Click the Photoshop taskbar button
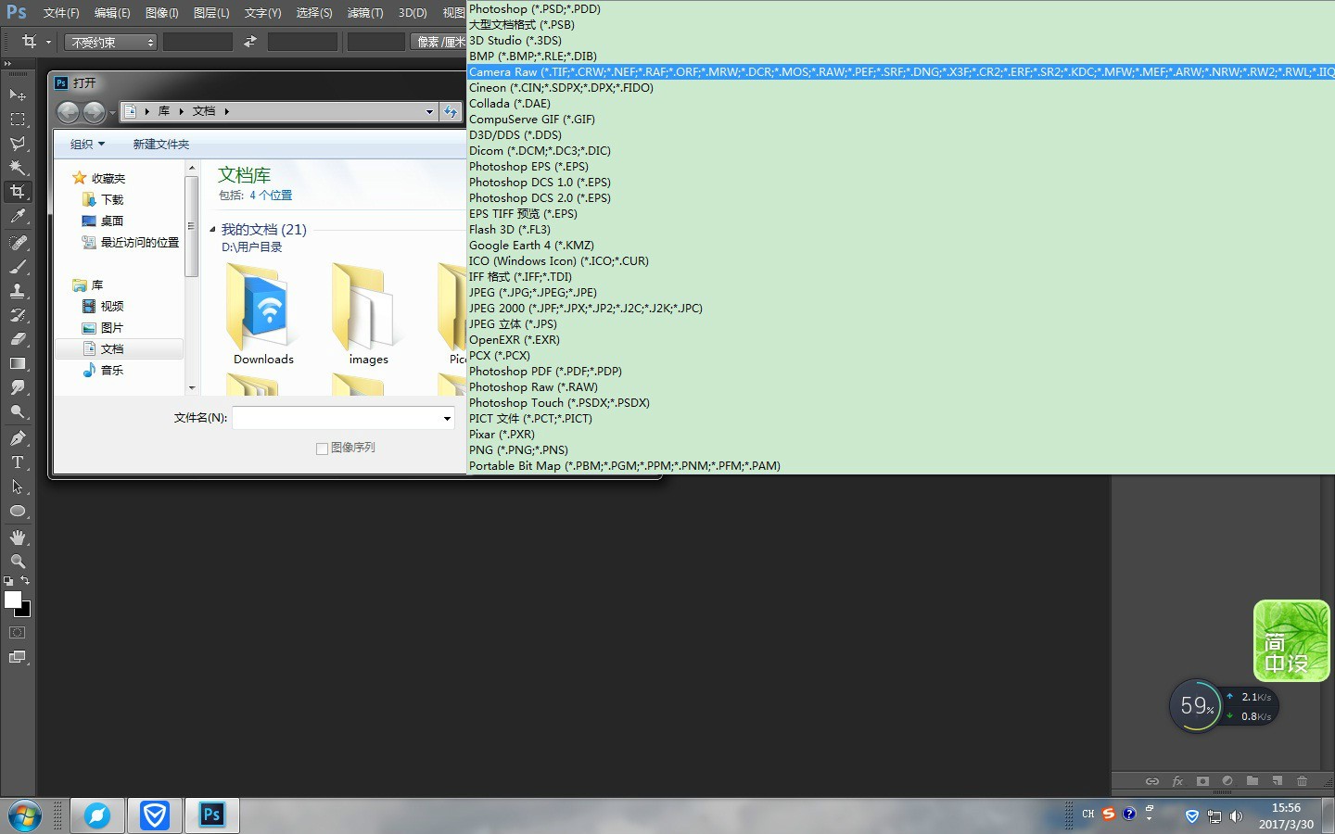The height and width of the screenshot is (834, 1335). 211,815
